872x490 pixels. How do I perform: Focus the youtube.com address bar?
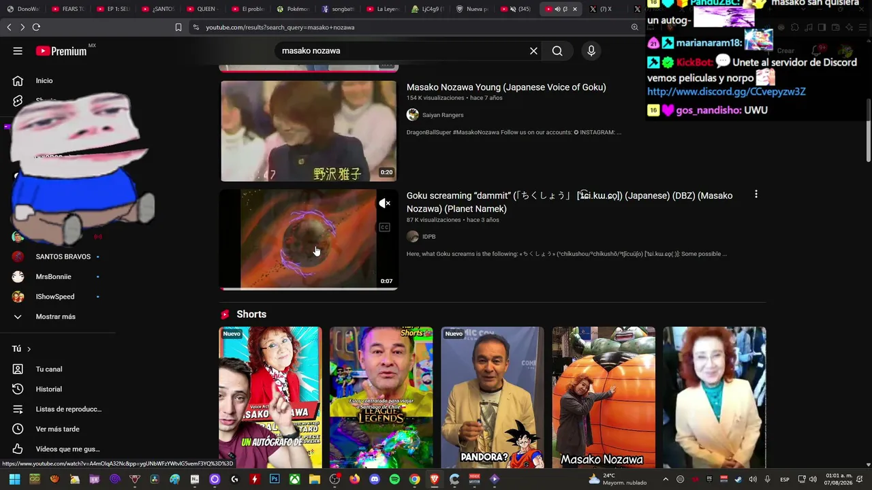tap(416, 27)
